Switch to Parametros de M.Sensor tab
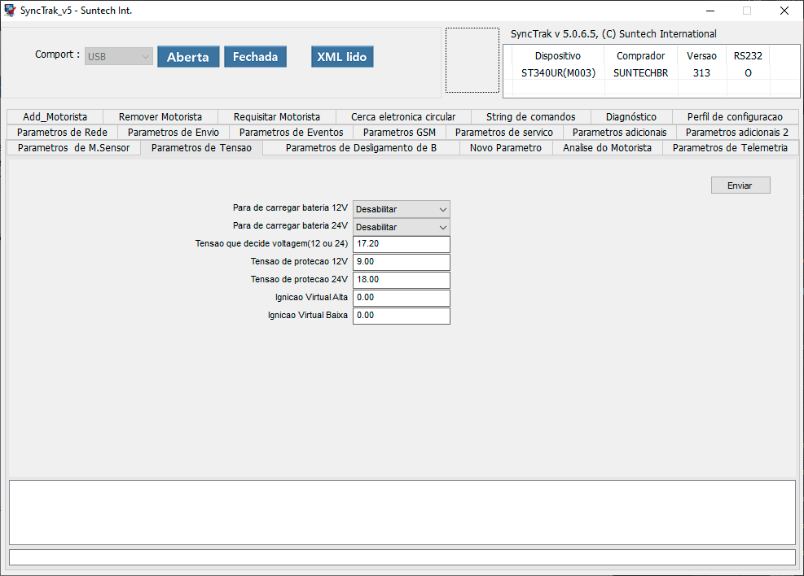804x576 pixels. [73, 148]
